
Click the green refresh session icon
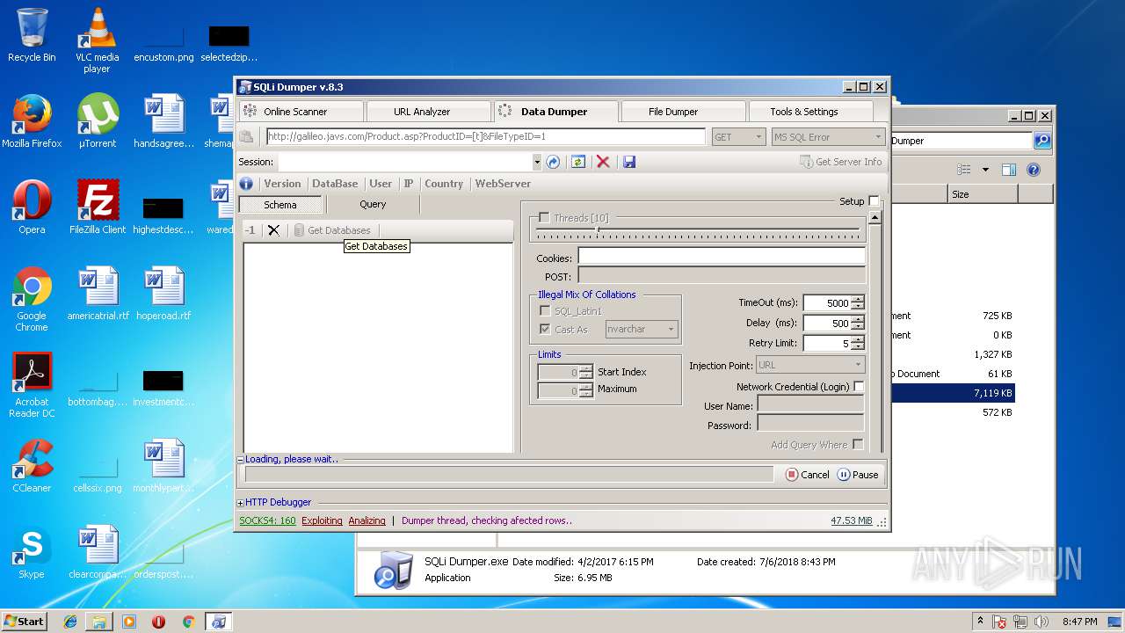click(578, 162)
